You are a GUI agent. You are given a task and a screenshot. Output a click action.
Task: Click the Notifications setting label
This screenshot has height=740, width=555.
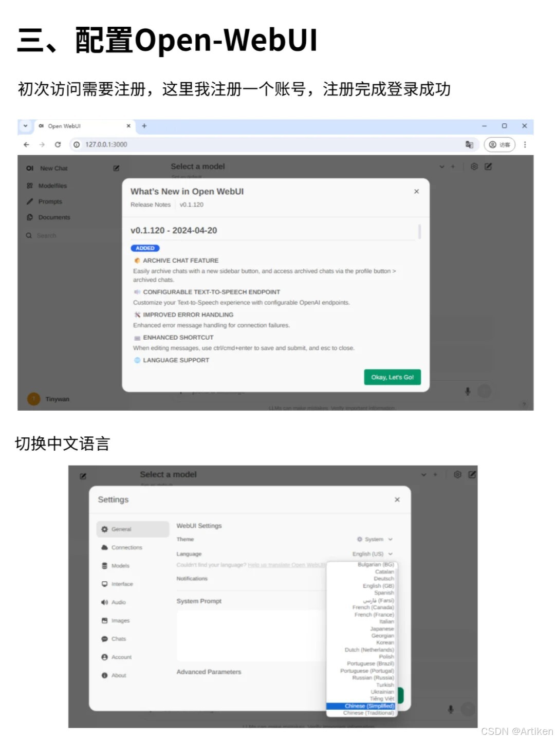(192, 579)
